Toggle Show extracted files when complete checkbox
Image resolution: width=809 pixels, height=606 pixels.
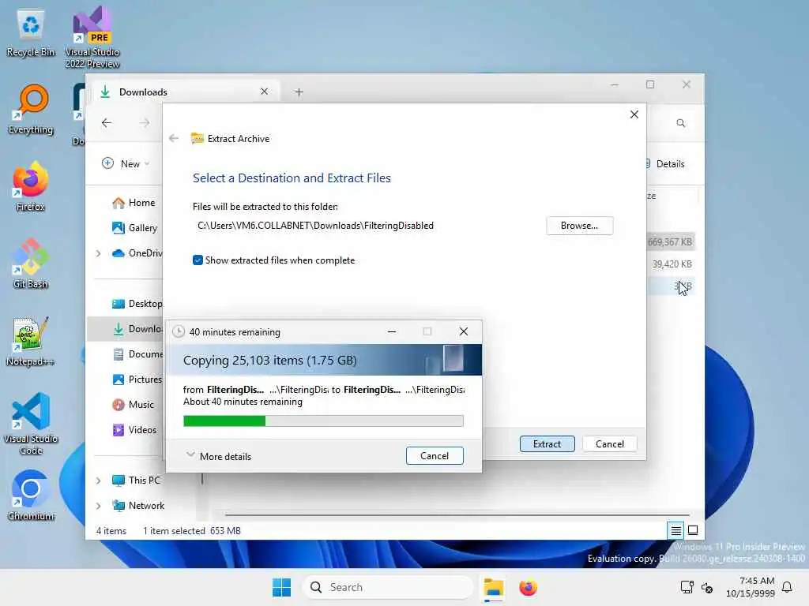click(198, 260)
